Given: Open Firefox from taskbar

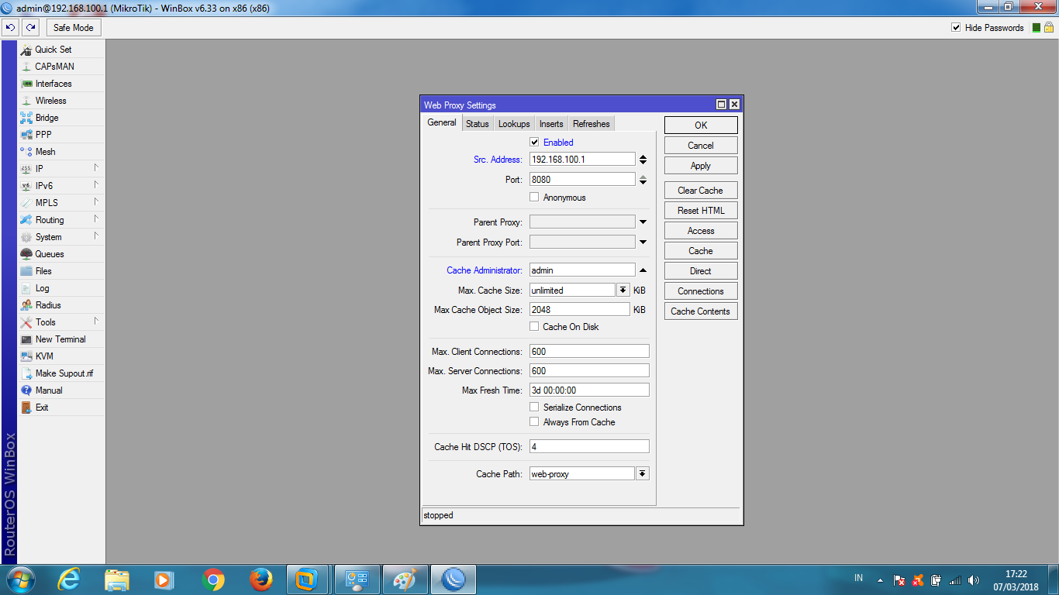Looking at the screenshot, I should click(261, 580).
